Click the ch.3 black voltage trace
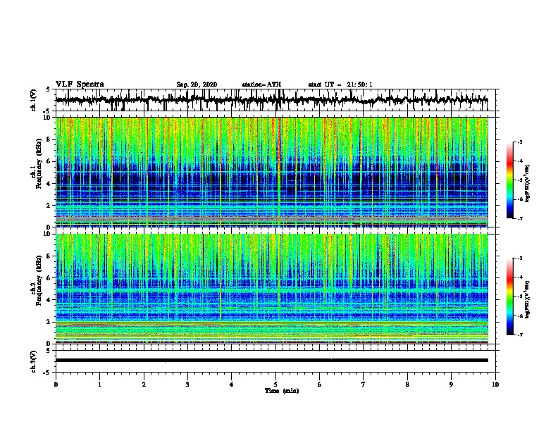The width and height of the screenshot is (558, 431). click(271, 361)
